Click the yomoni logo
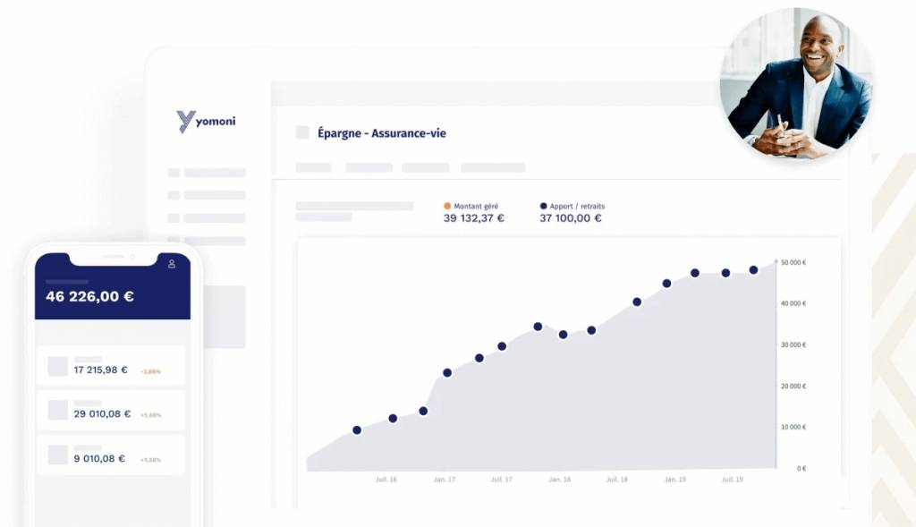916x527 pixels. 206,121
